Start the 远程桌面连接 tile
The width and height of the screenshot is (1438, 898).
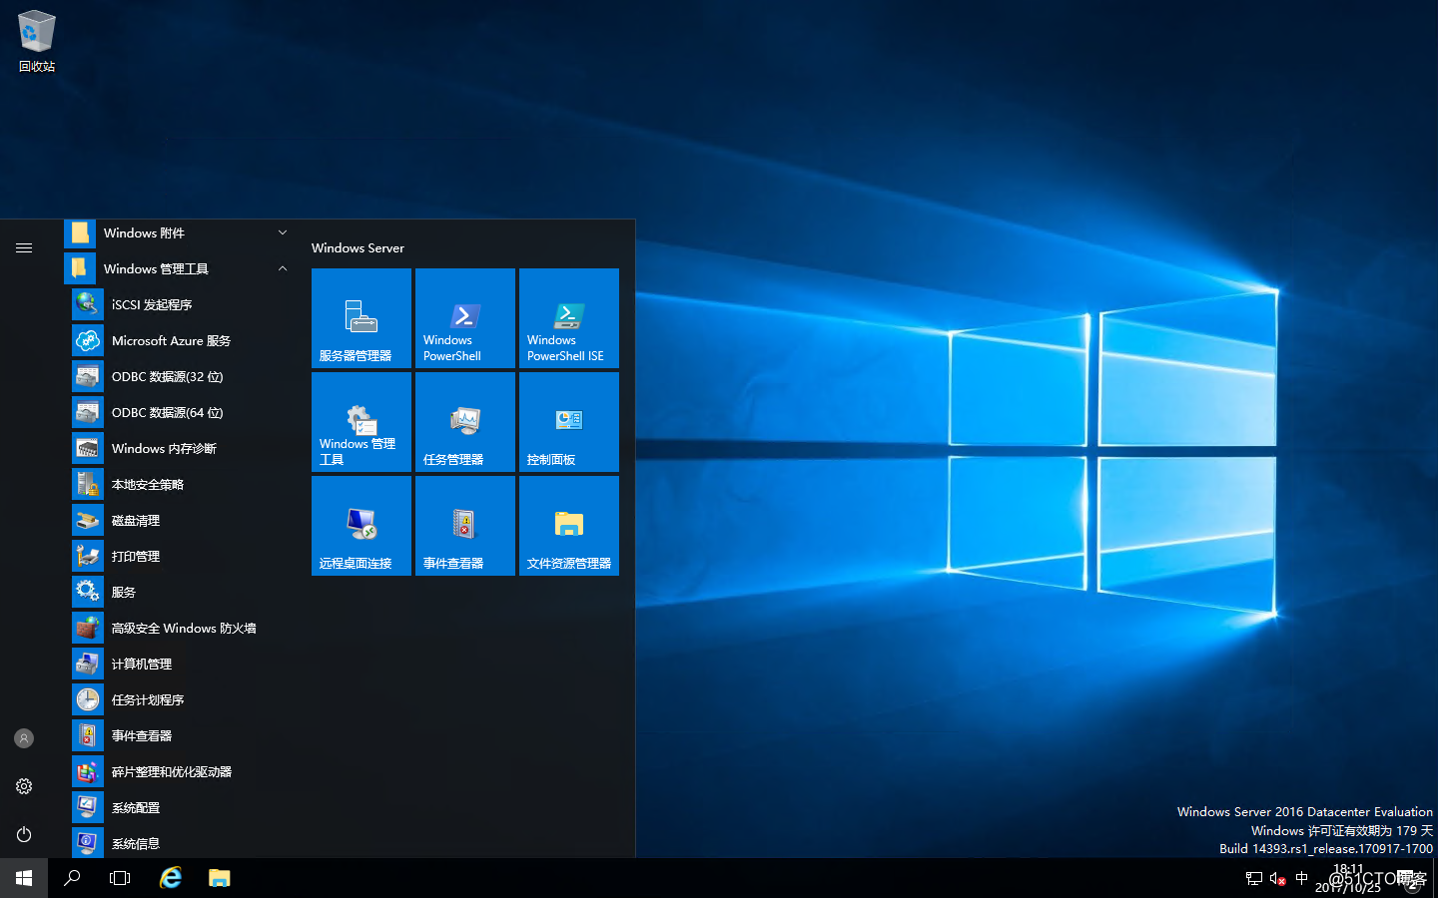point(361,526)
